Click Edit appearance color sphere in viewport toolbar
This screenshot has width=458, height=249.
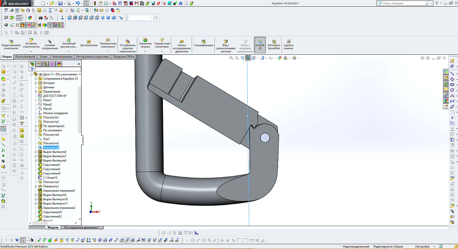pyautogui.click(x=280, y=58)
